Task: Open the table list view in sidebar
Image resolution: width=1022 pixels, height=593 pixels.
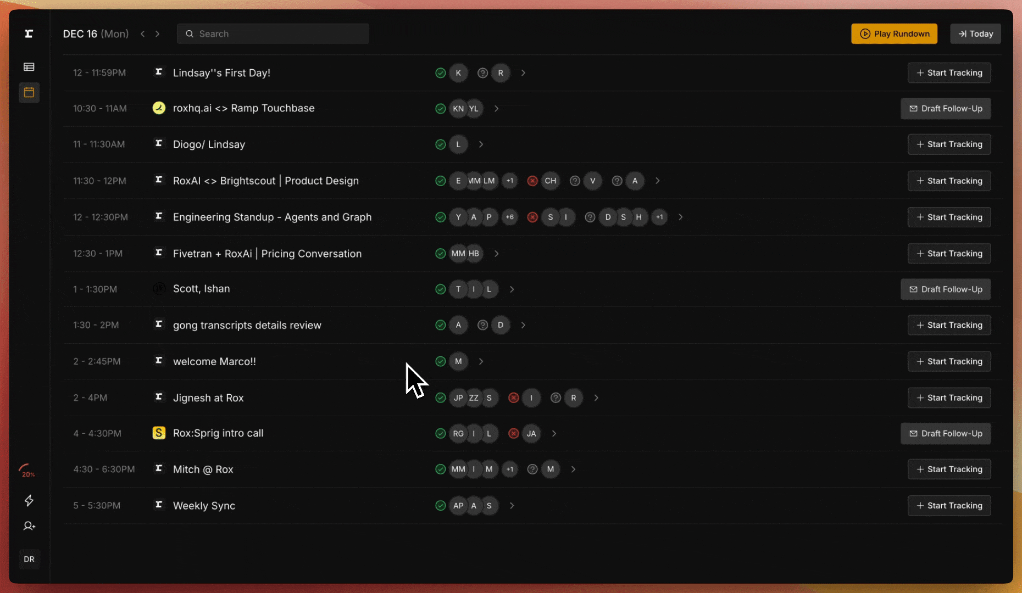Action: 29,67
